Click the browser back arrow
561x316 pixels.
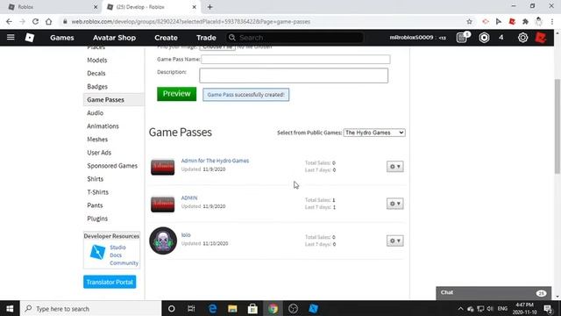(9, 21)
